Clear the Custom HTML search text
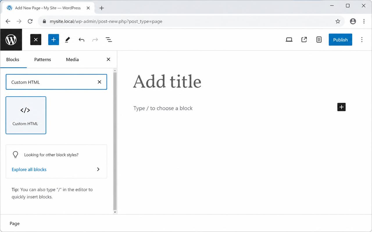The height and width of the screenshot is (232, 372). [99, 82]
